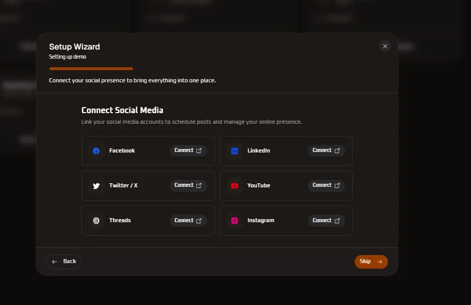The height and width of the screenshot is (305, 471).
Task: Click 'Connect your social presence' description text
Action: (x=132, y=80)
